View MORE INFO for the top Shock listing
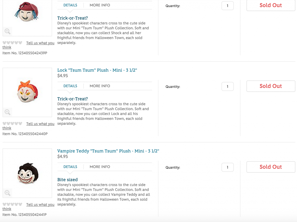This screenshot has width=297, height=222. [99, 5]
